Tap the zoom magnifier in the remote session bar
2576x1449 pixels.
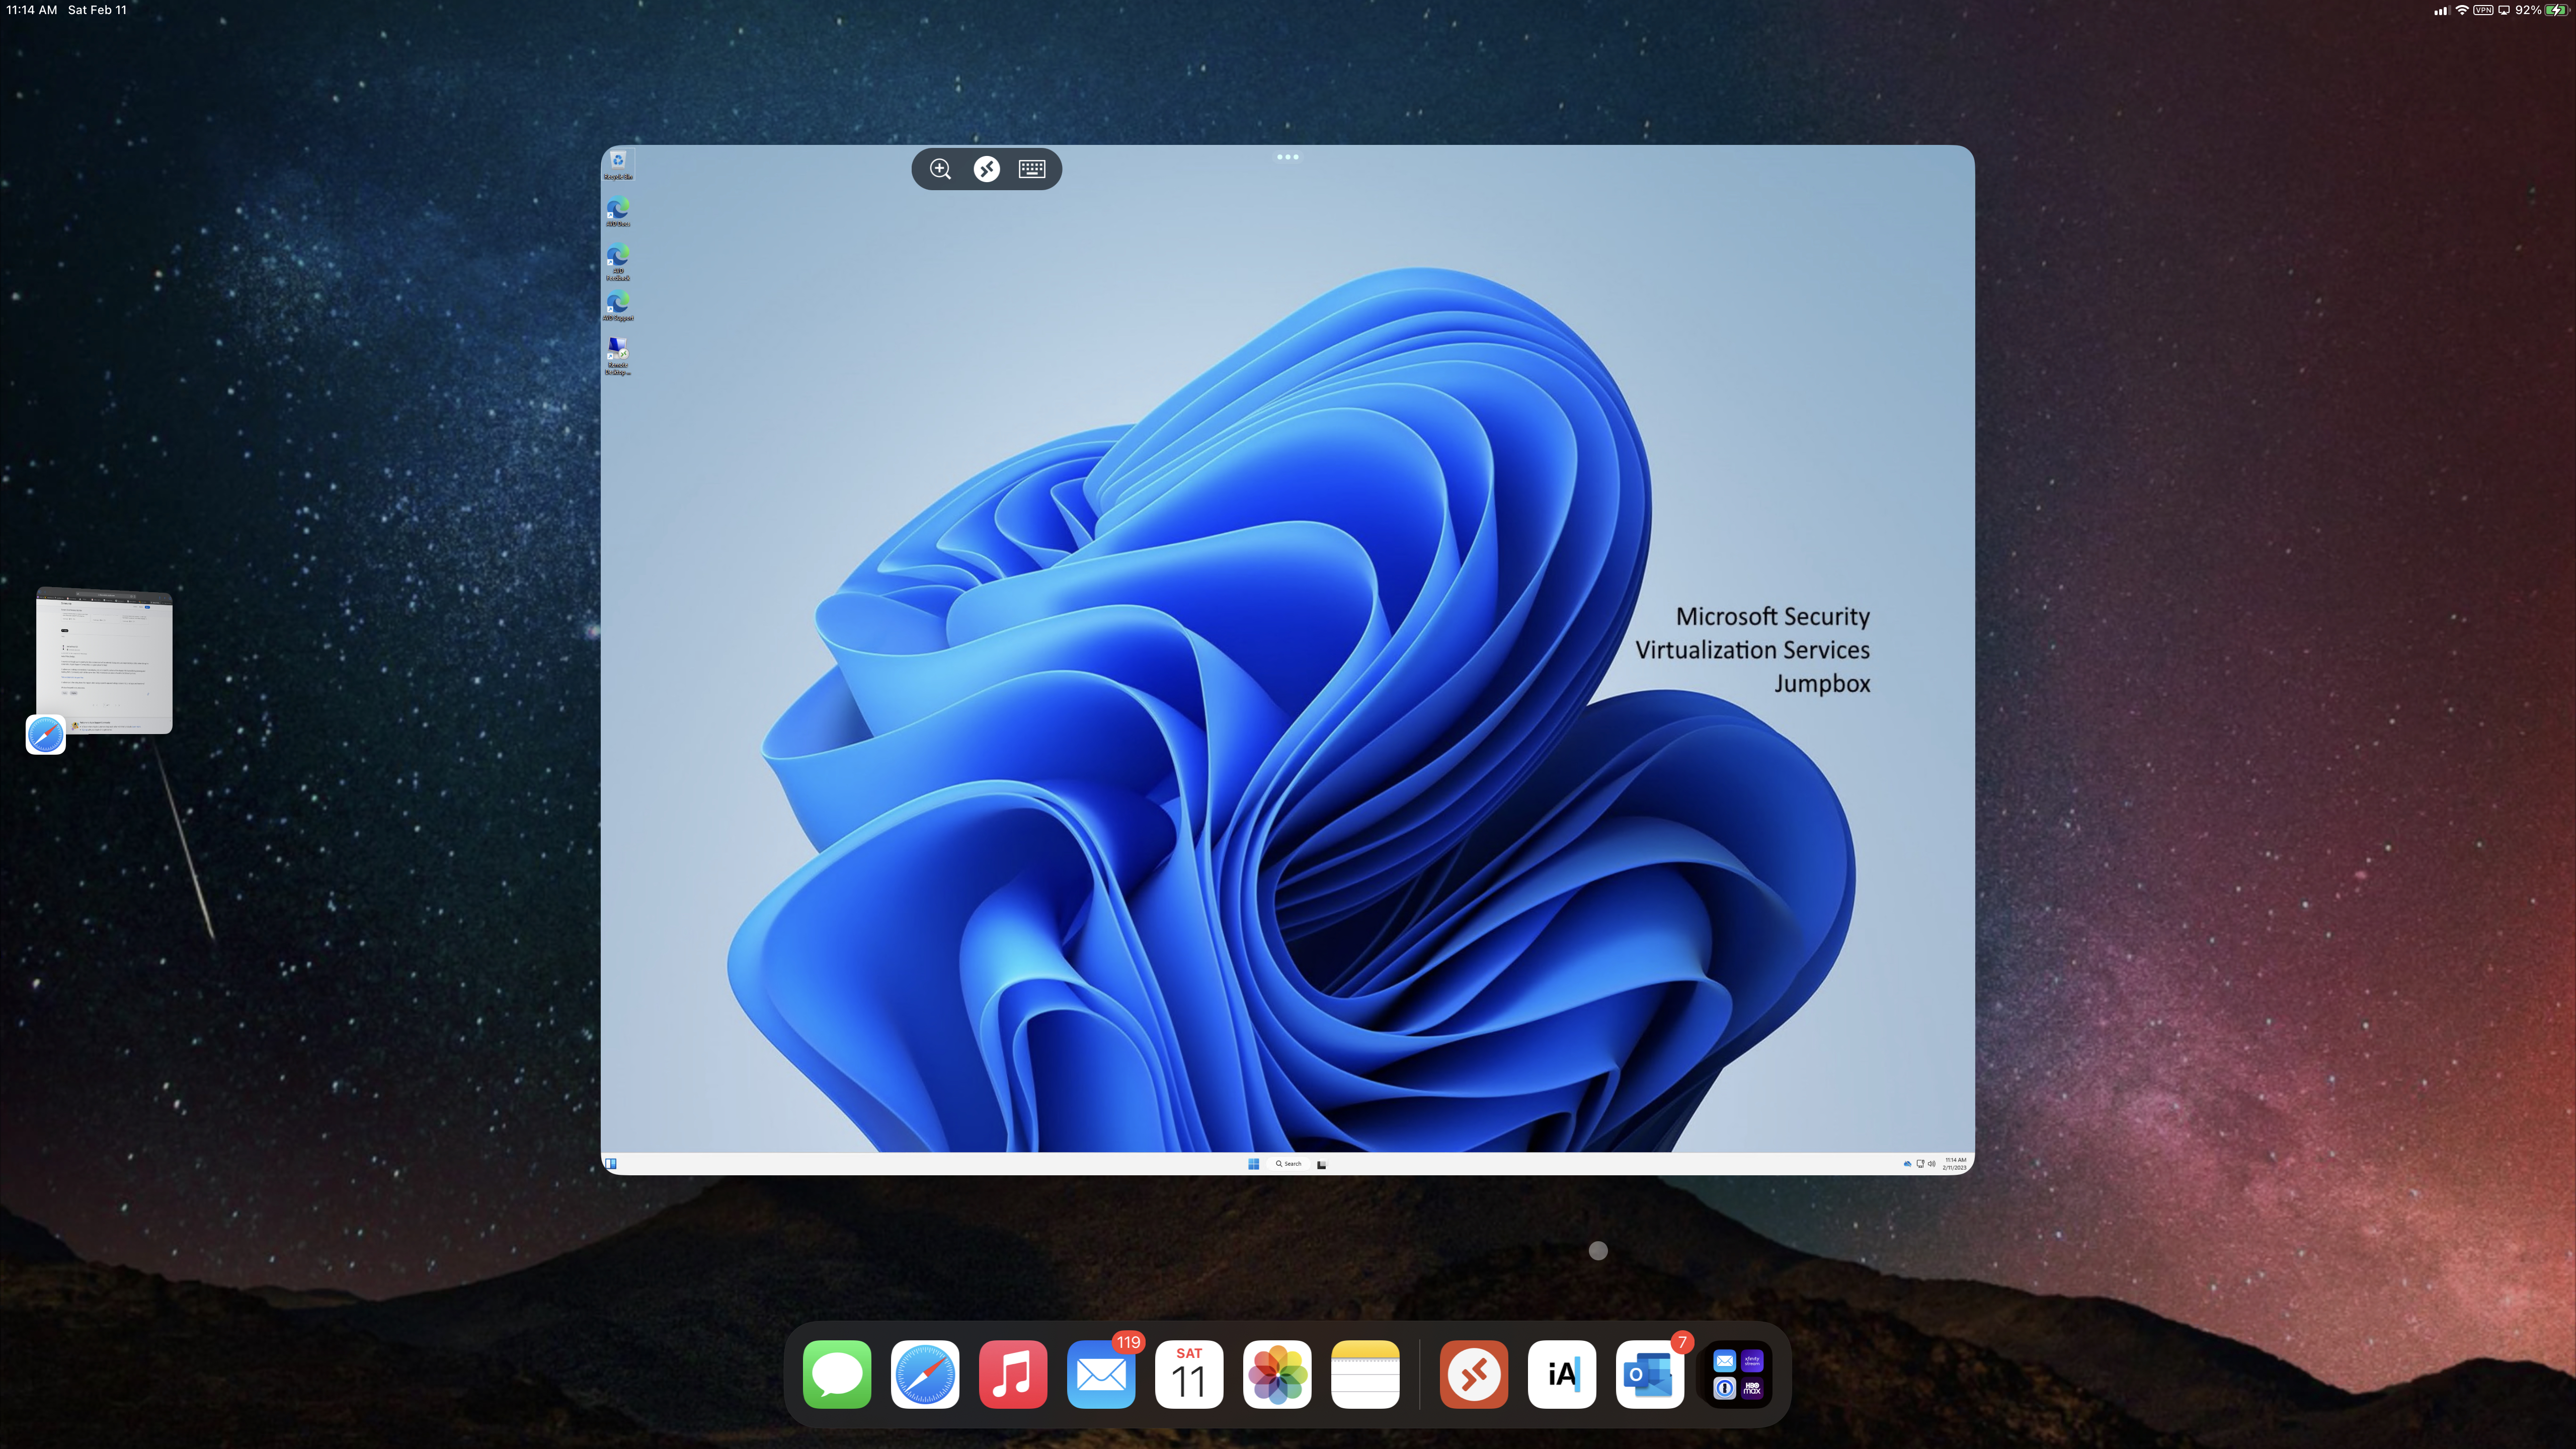pos(940,169)
